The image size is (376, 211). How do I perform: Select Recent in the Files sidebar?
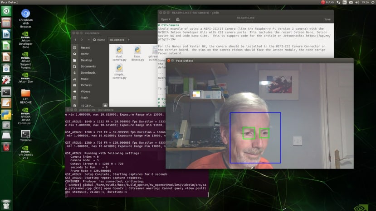tap(90, 47)
